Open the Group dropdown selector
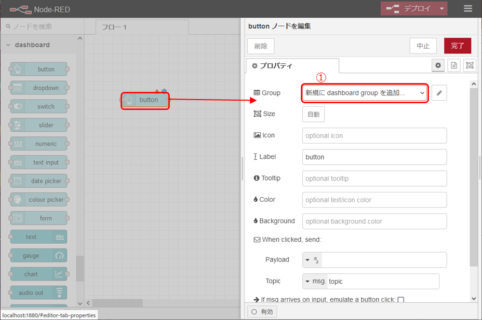 coord(365,93)
